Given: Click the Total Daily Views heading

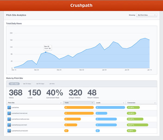Looking at the screenshot, I should tap(14, 23).
